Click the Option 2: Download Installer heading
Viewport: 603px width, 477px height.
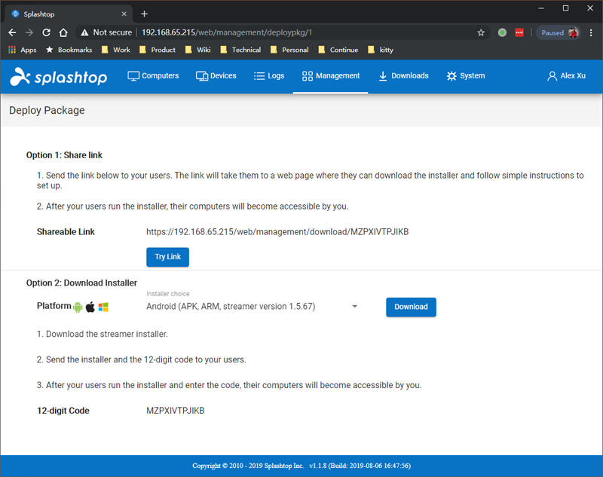81,283
